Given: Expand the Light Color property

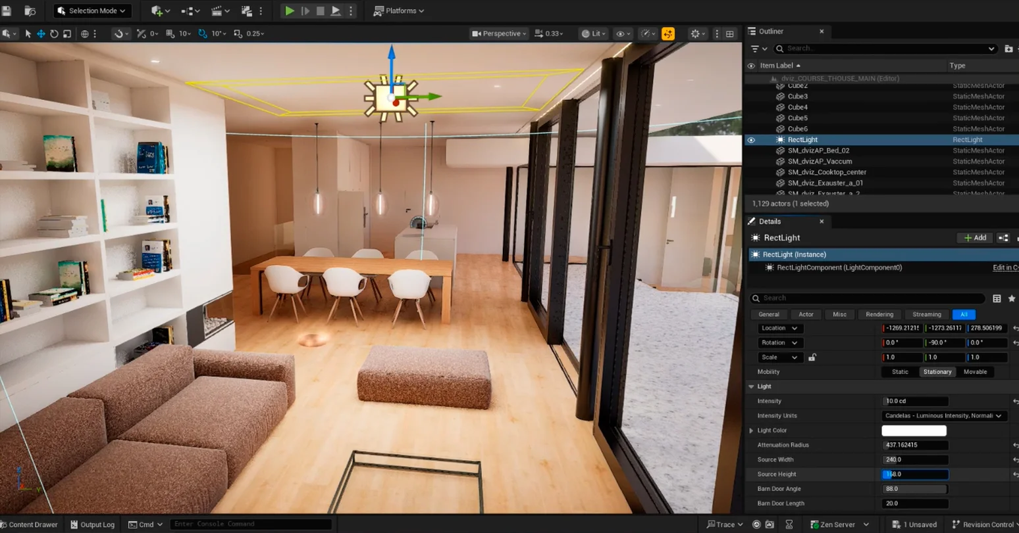Looking at the screenshot, I should 751,430.
